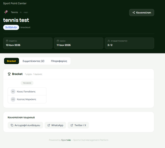
Task: Click the start date 10 Ιουν 2026
Action: 13,45
